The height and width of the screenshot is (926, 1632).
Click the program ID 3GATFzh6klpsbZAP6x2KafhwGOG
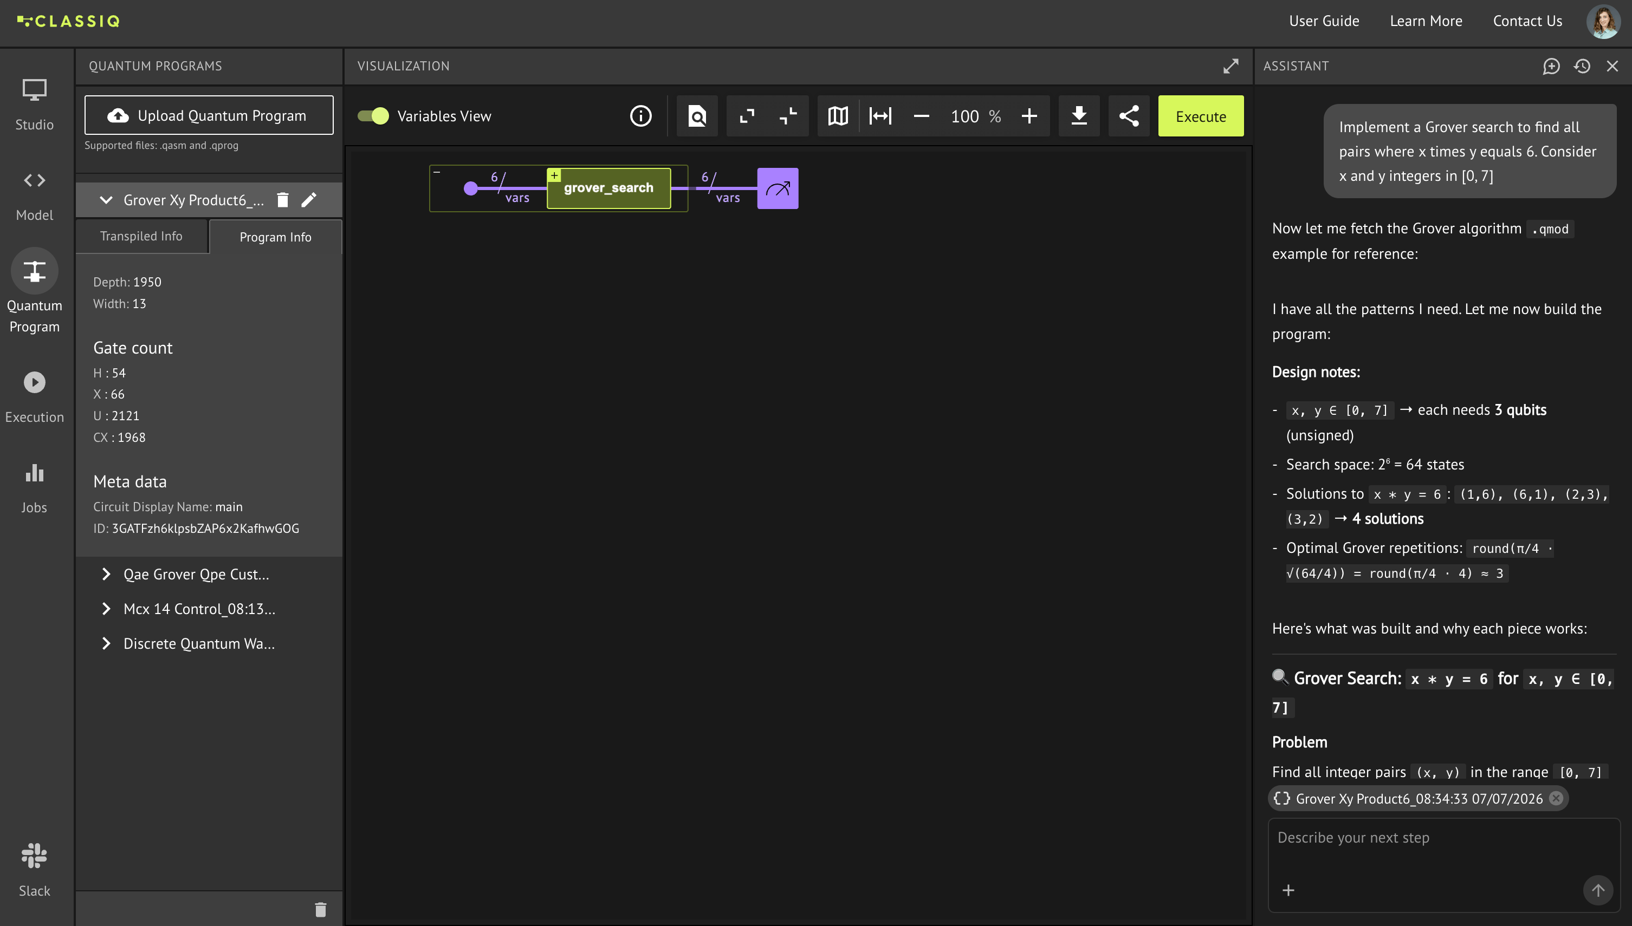point(205,529)
